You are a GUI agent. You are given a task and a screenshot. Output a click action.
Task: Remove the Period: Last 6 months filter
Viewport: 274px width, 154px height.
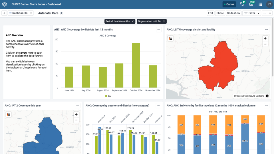point(133,21)
